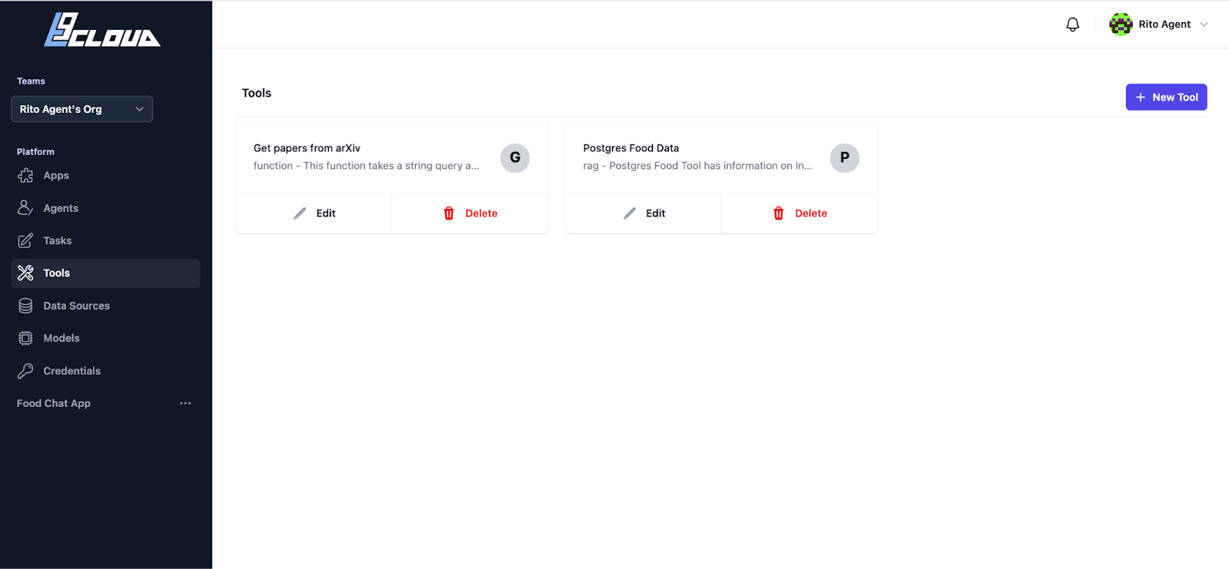Click the function description text on arXiv card
The height and width of the screenshot is (569, 1229).
[366, 166]
